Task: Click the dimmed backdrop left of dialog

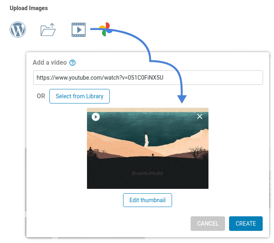Action: point(11,121)
